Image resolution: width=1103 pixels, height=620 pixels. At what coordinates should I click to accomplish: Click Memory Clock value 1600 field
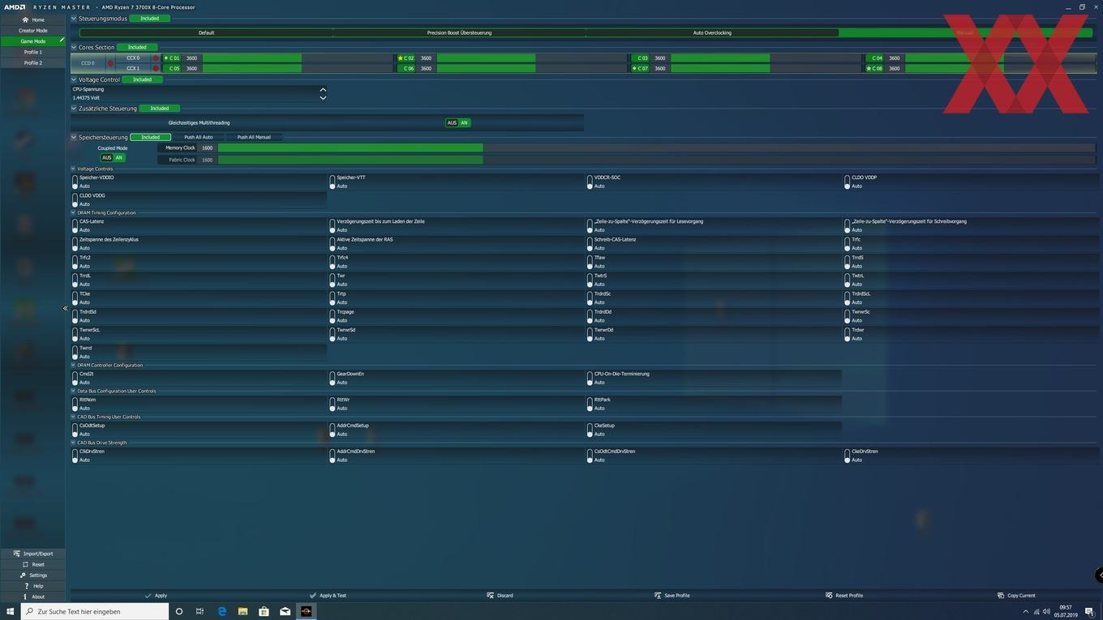[x=208, y=148]
